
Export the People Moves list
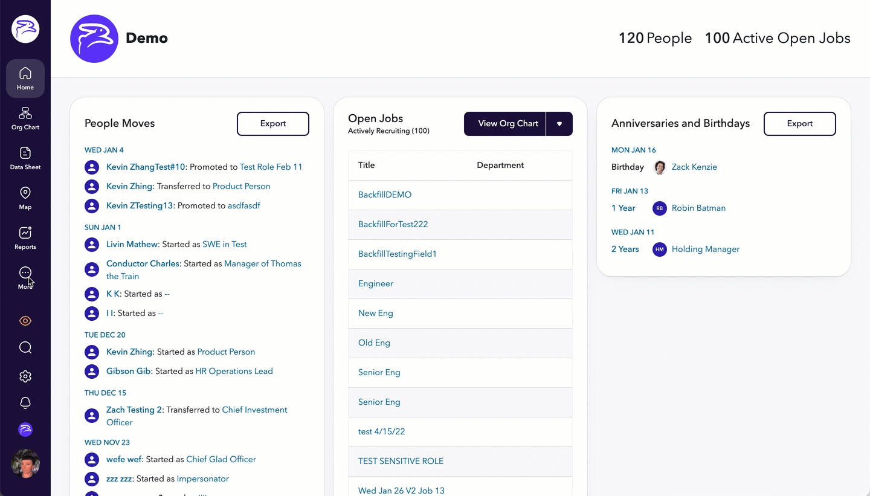coord(272,124)
